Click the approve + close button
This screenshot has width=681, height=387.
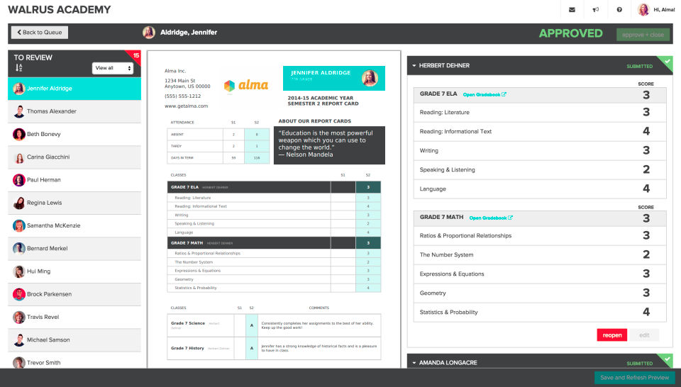643,35
